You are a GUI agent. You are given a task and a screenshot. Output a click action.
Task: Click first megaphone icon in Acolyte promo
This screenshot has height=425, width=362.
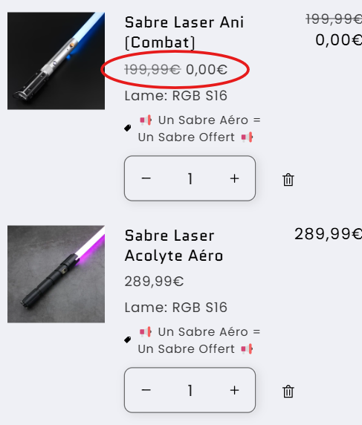[x=146, y=332]
